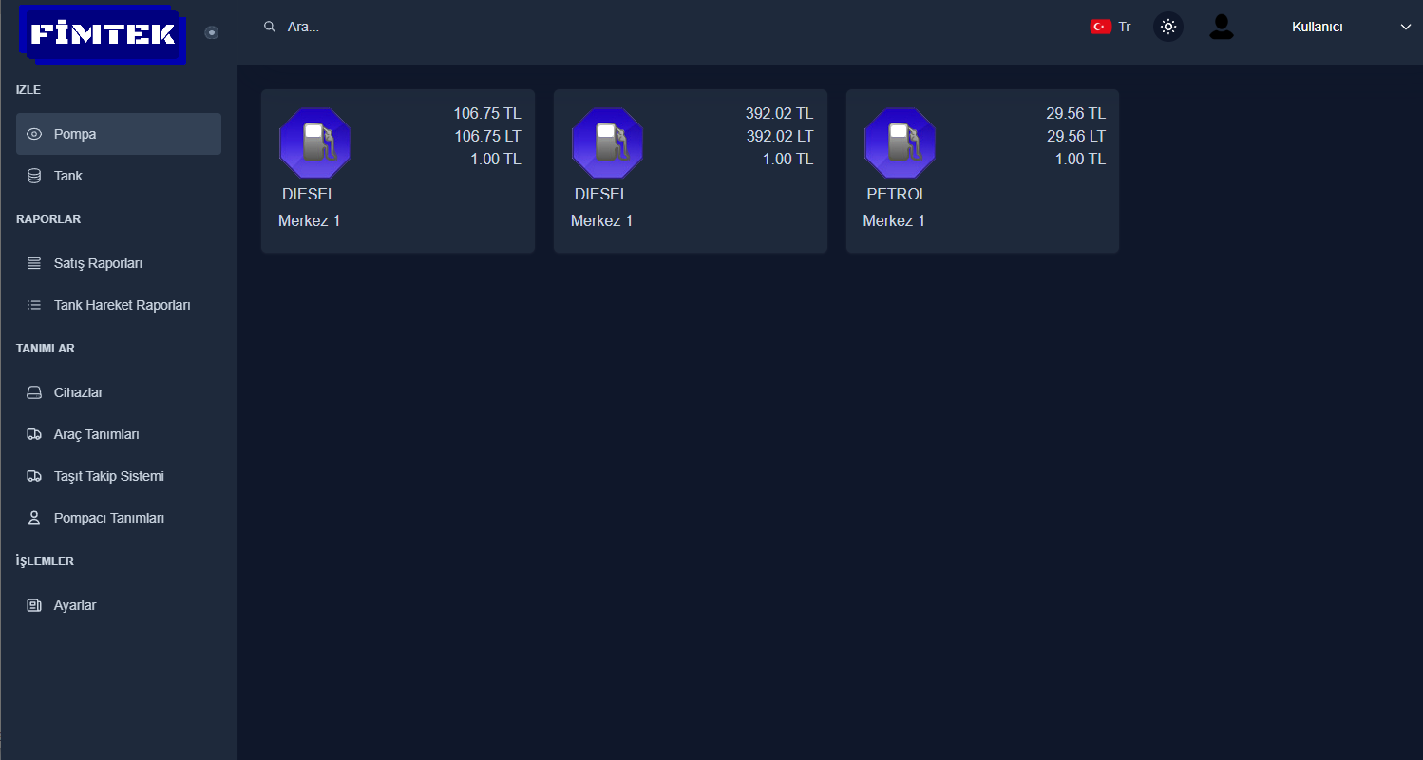1423x760 pixels.
Task: Toggle light/dark theme with sun button
Action: coord(1168,27)
